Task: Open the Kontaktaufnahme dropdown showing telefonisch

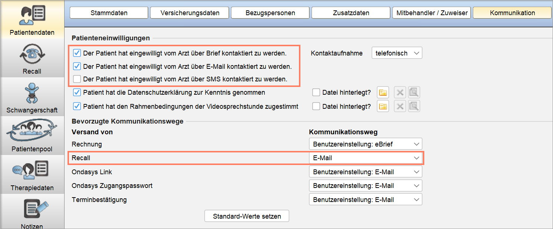Action: click(x=397, y=53)
